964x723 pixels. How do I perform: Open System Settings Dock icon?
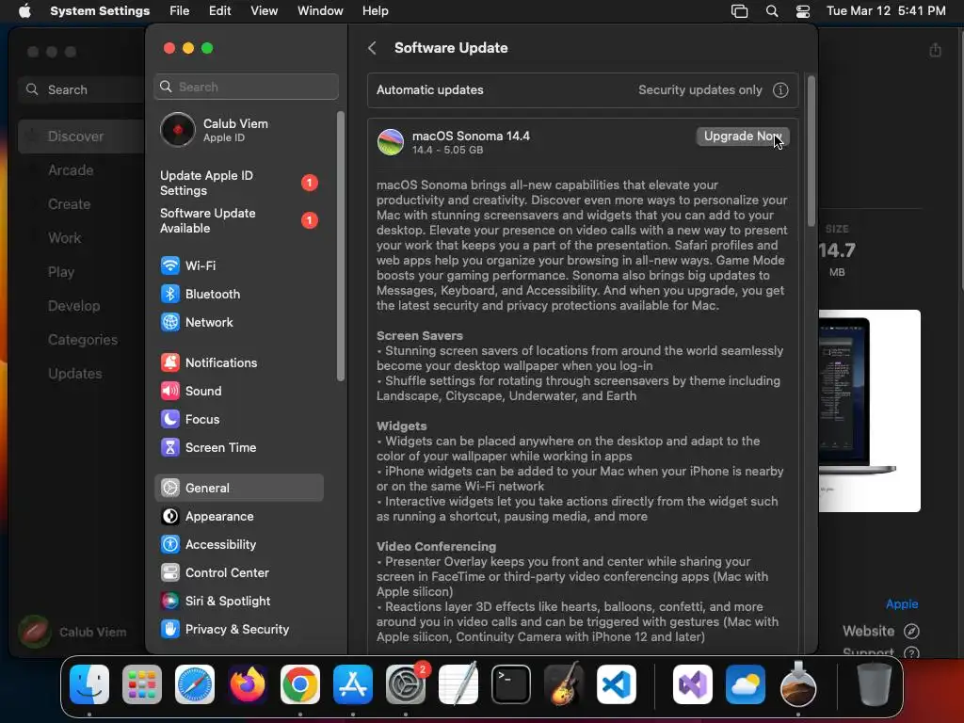pos(406,684)
